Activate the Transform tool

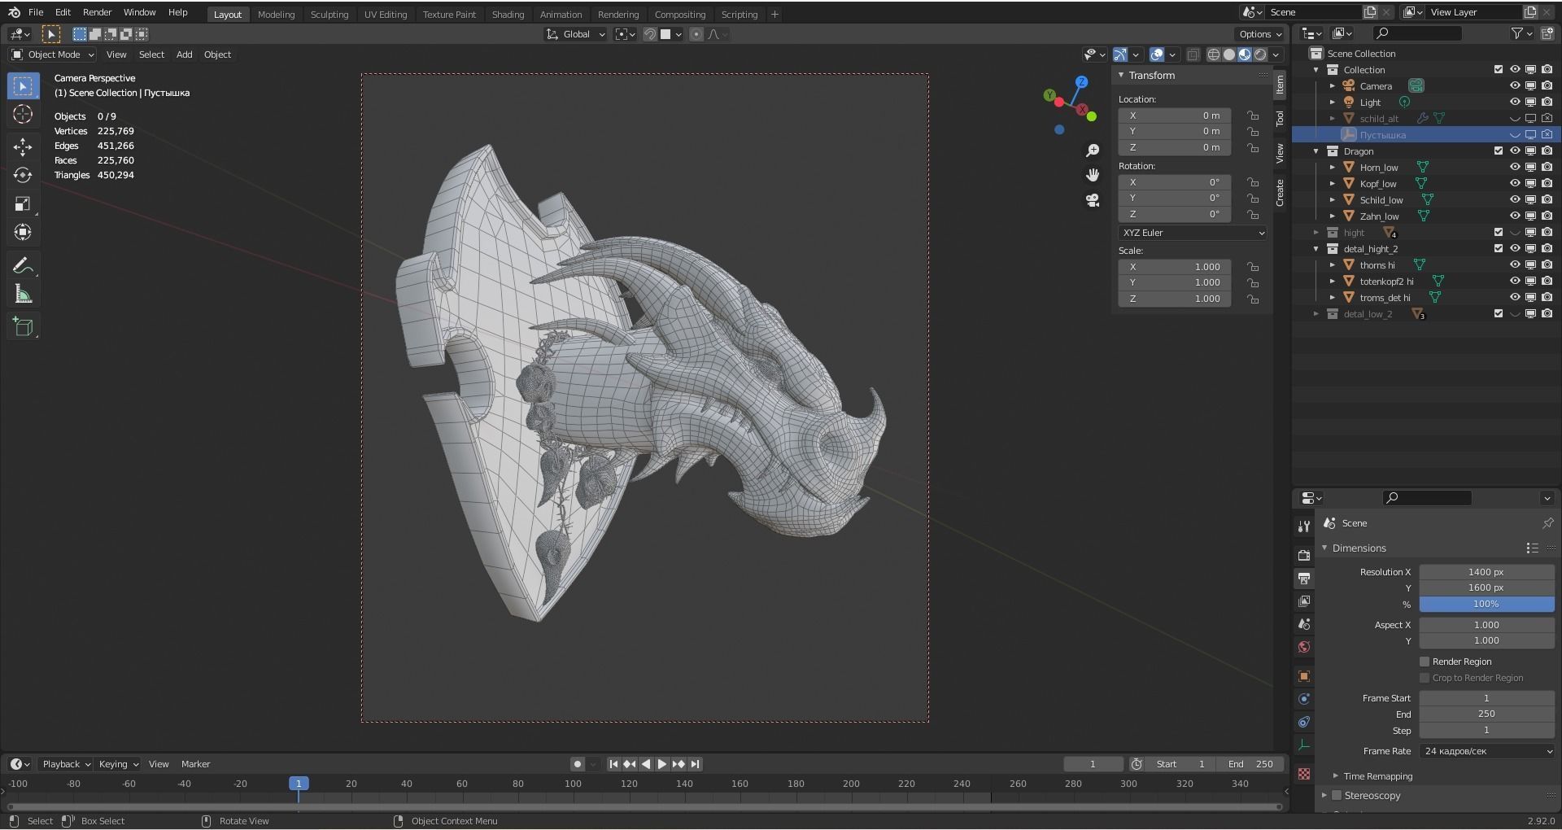(x=23, y=232)
